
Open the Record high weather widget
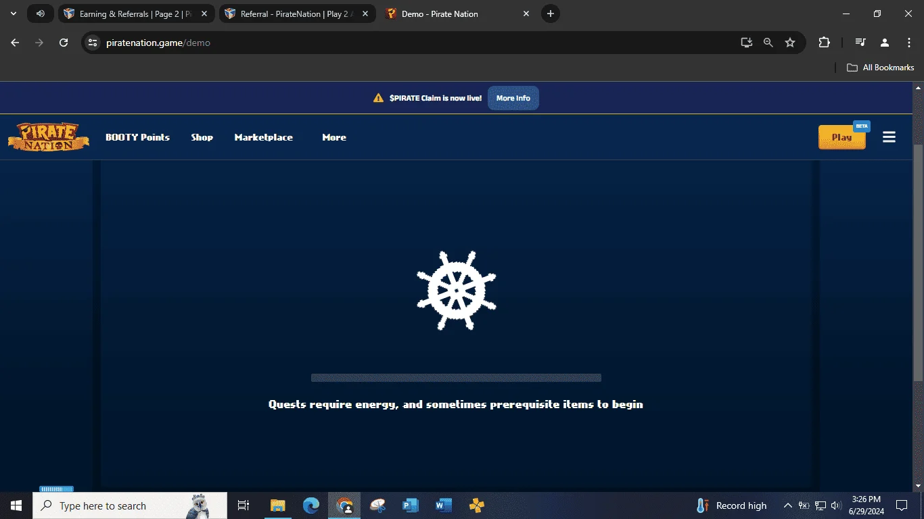pyautogui.click(x=731, y=505)
